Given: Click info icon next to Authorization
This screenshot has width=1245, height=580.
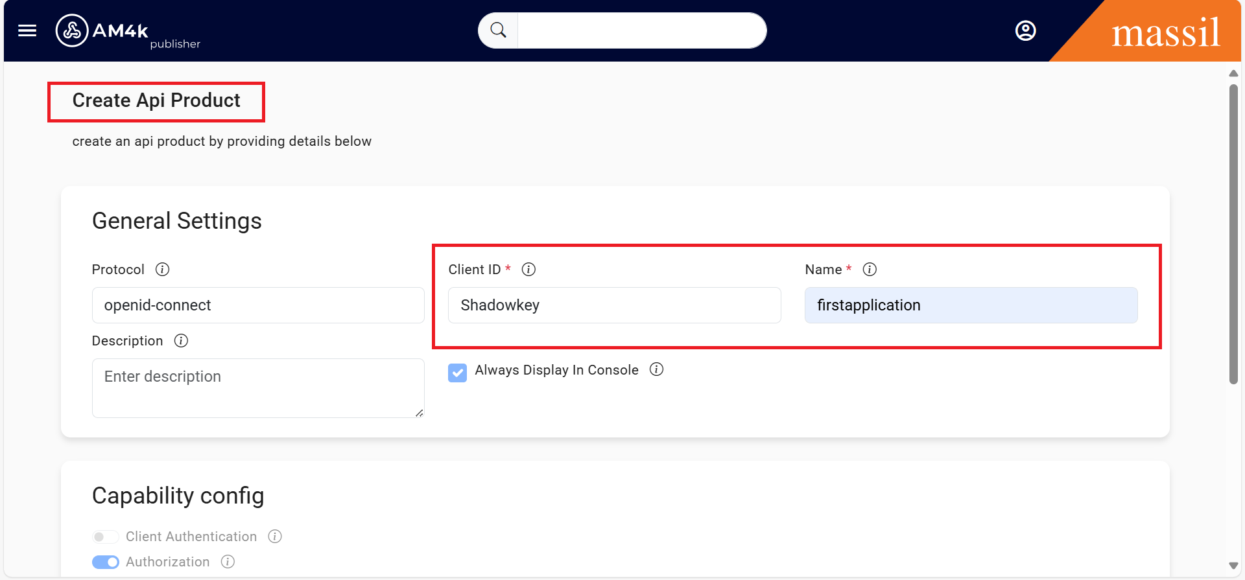Looking at the screenshot, I should coord(228,562).
